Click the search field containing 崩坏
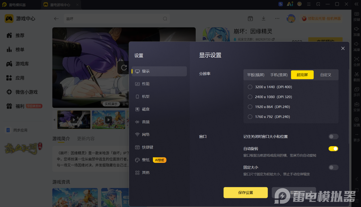Viewport: 361px width, 207px height. click(x=117, y=19)
